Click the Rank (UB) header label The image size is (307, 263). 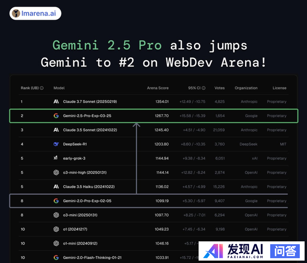coord(30,88)
